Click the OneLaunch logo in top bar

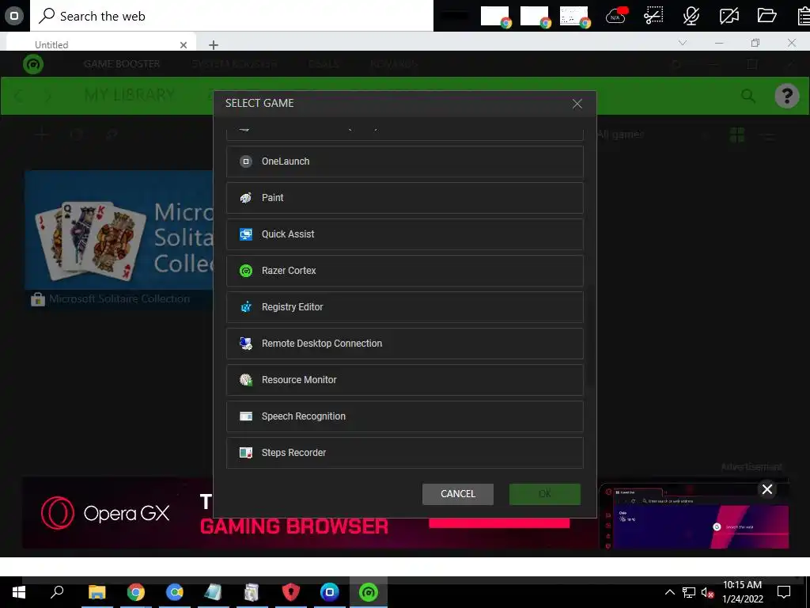click(x=14, y=16)
